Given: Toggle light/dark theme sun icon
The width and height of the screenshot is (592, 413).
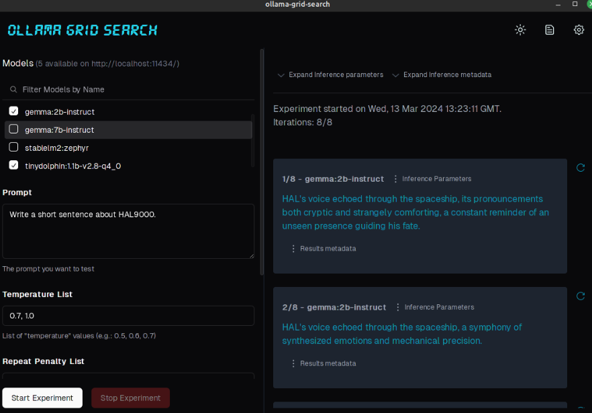Looking at the screenshot, I should (x=520, y=29).
